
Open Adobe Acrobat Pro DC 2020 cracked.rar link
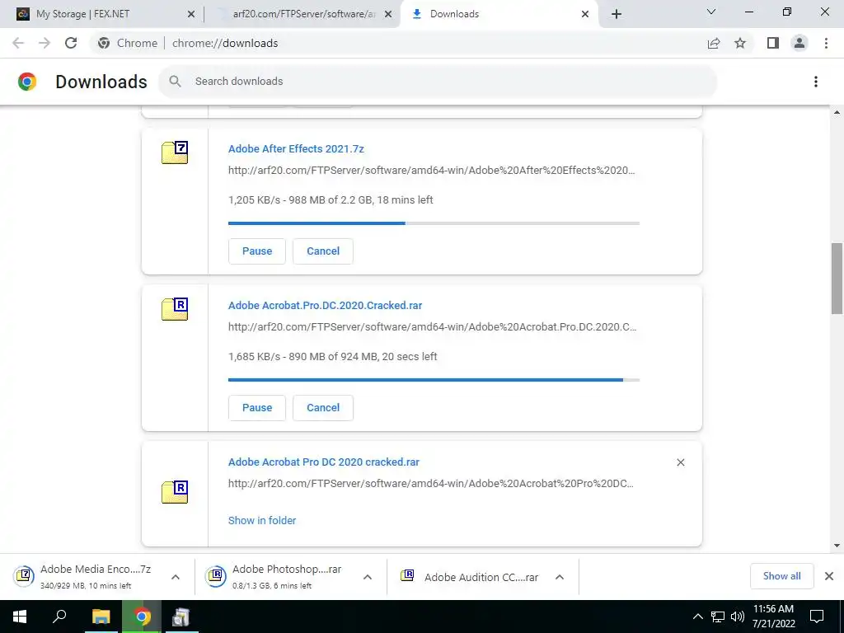point(323,462)
